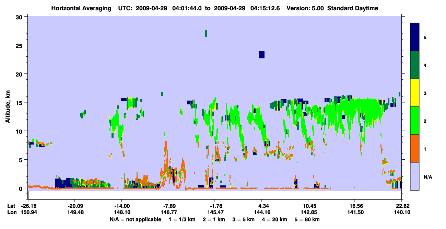
Task: Click longitude value 142.85
Action: pos(308,213)
